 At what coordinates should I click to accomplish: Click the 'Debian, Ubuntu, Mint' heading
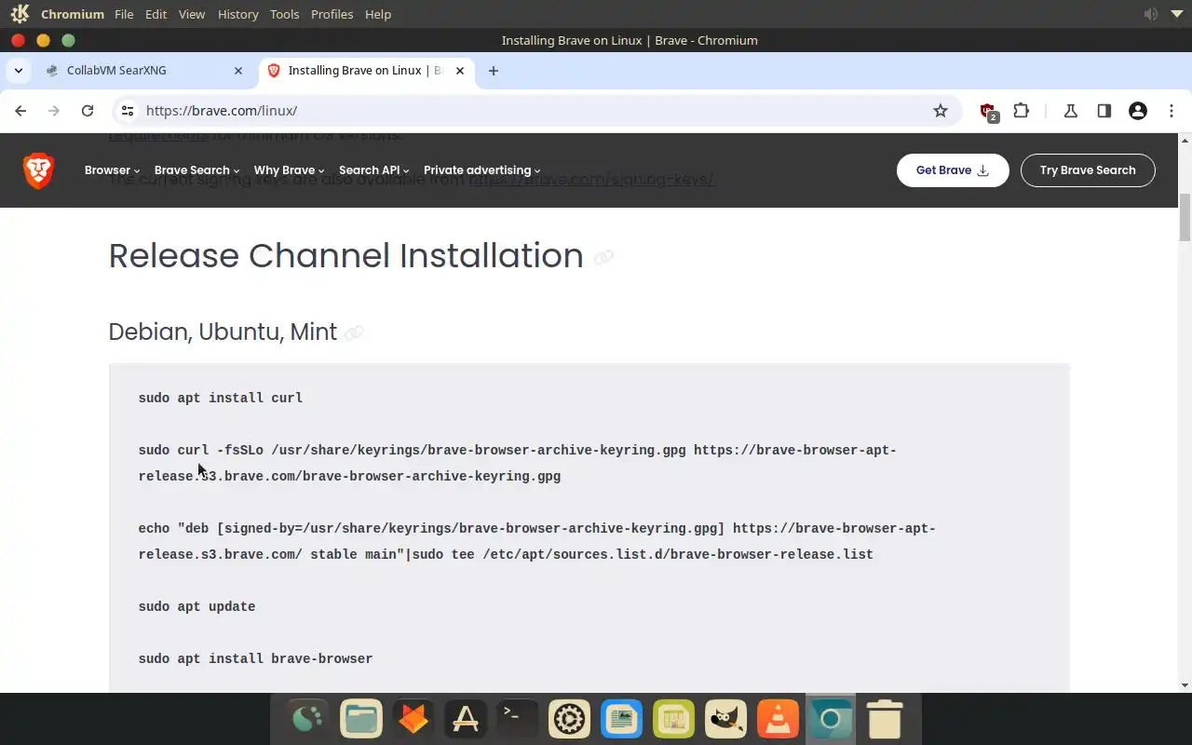click(x=223, y=332)
